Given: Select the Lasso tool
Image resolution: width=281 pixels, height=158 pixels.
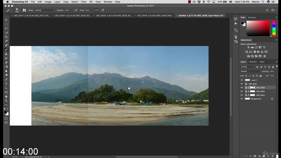Looking at the screenshot, I should [x=6, y=28].
